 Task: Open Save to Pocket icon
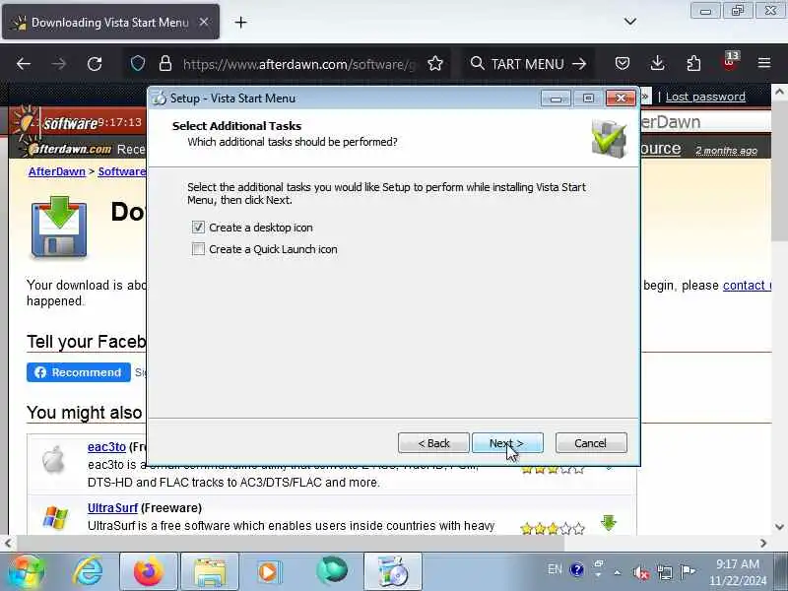tap(623, 63)
